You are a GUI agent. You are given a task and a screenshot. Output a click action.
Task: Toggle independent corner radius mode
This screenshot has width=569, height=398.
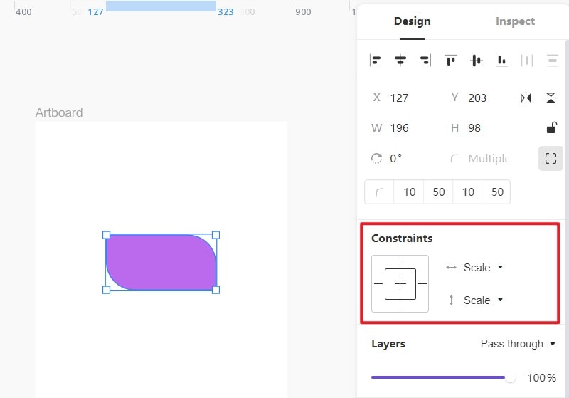tap(551, 159)
